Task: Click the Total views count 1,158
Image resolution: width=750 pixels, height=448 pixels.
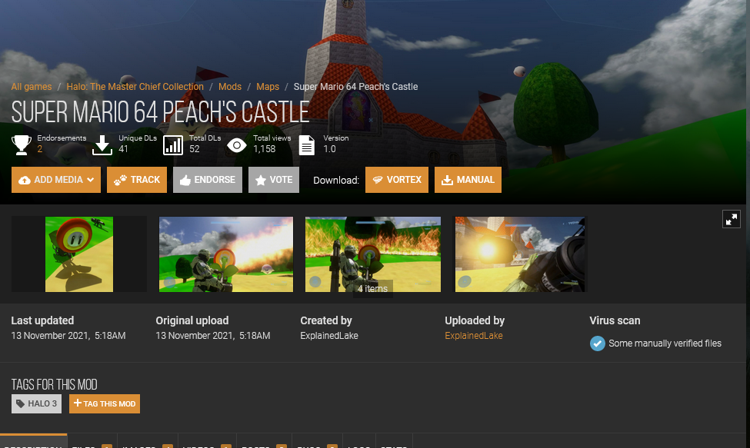Action: tap(265, 149)
